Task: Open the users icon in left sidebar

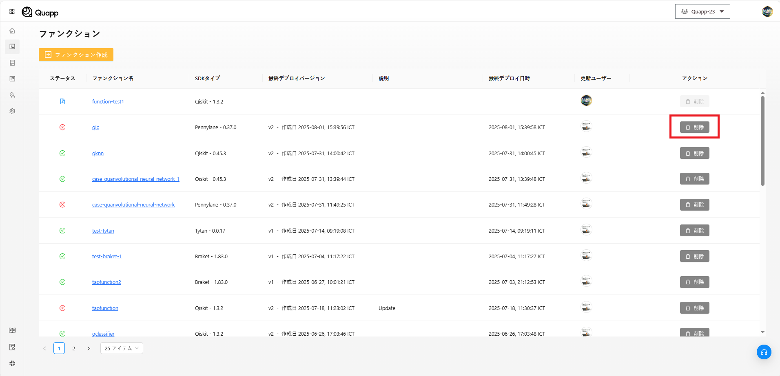Action: pos(12,95)
